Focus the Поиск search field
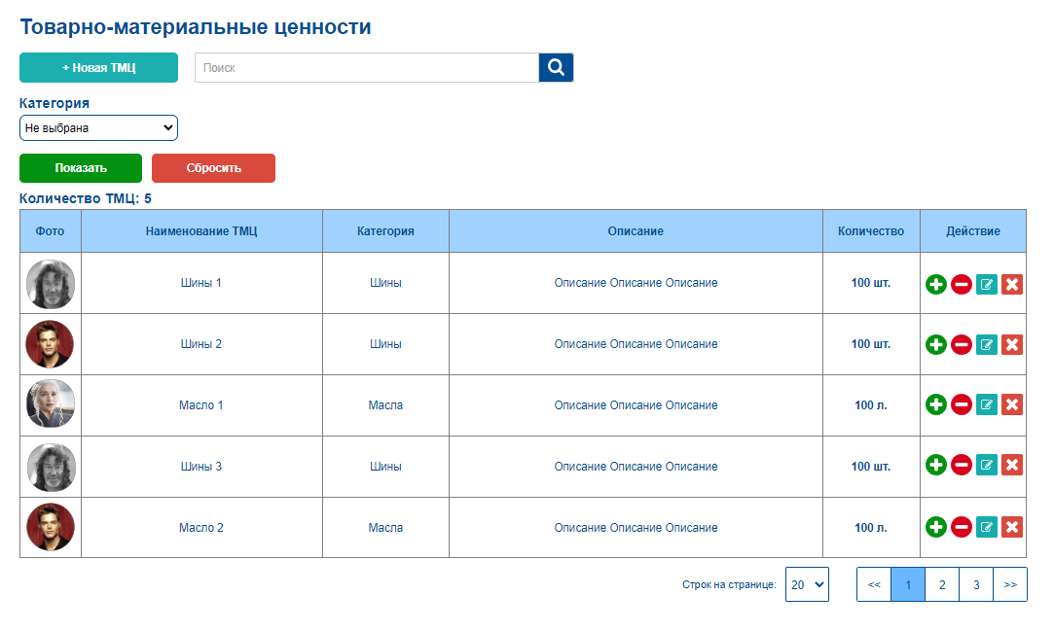The width and height of the screenshot is (1054, 630). tap(367, 67)
